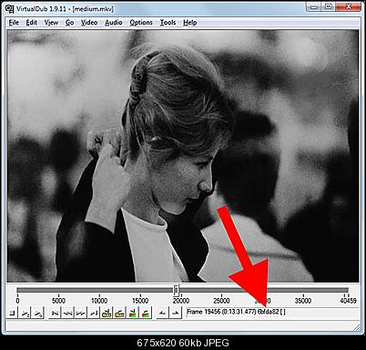
Task: Maximize the VirtualDub window
Action: click(x=329, y=6)
